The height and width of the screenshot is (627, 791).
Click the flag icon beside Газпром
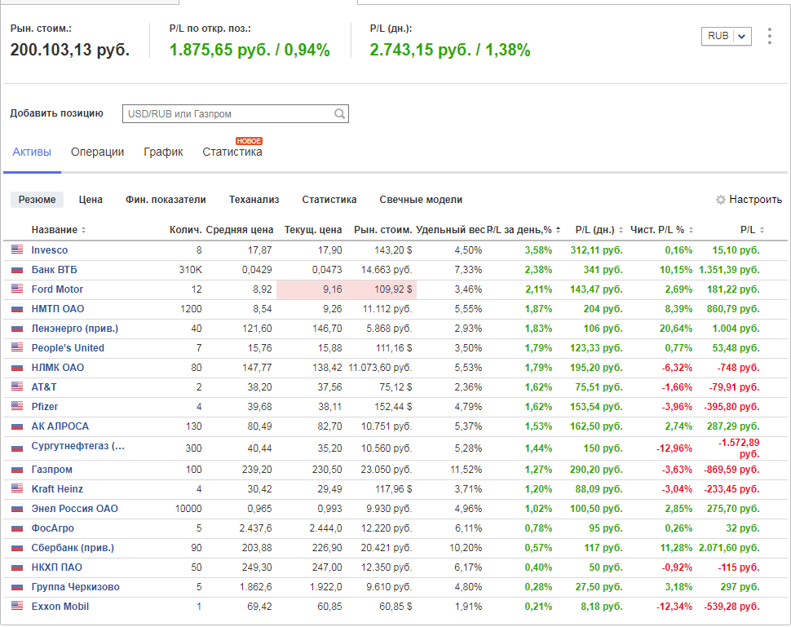point(17,470)
